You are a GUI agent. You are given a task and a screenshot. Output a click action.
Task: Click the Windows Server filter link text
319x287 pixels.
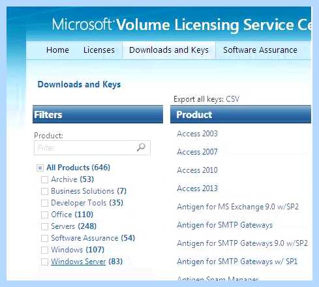(78, 262)
